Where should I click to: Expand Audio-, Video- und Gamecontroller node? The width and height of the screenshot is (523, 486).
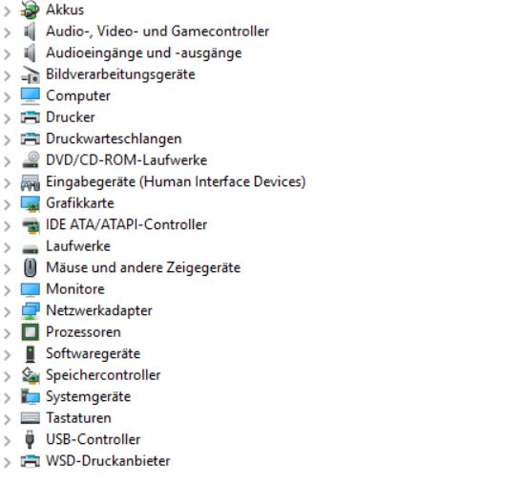tap(8, 32)
